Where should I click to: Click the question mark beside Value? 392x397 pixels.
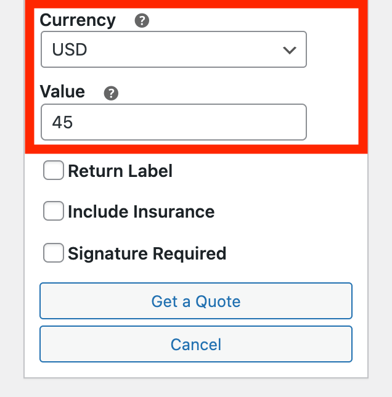click(111, 93)
